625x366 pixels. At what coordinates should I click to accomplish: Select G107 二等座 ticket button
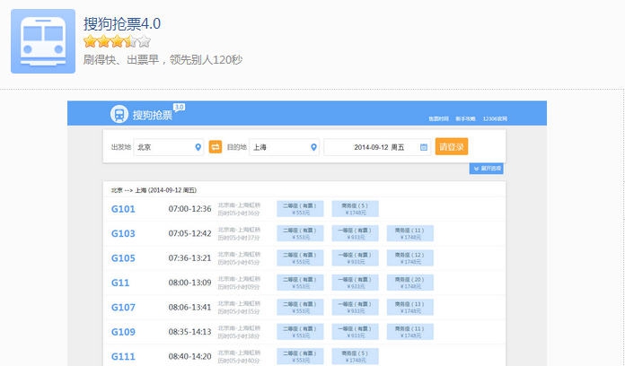tap(300, 308)
